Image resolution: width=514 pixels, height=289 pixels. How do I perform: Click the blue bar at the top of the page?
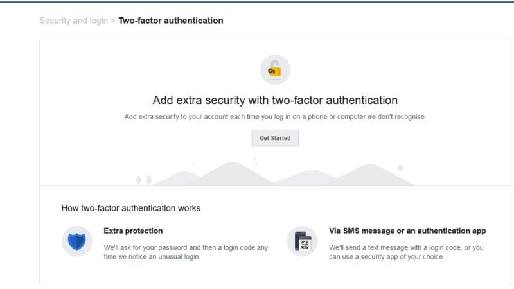tap(257, 1)
